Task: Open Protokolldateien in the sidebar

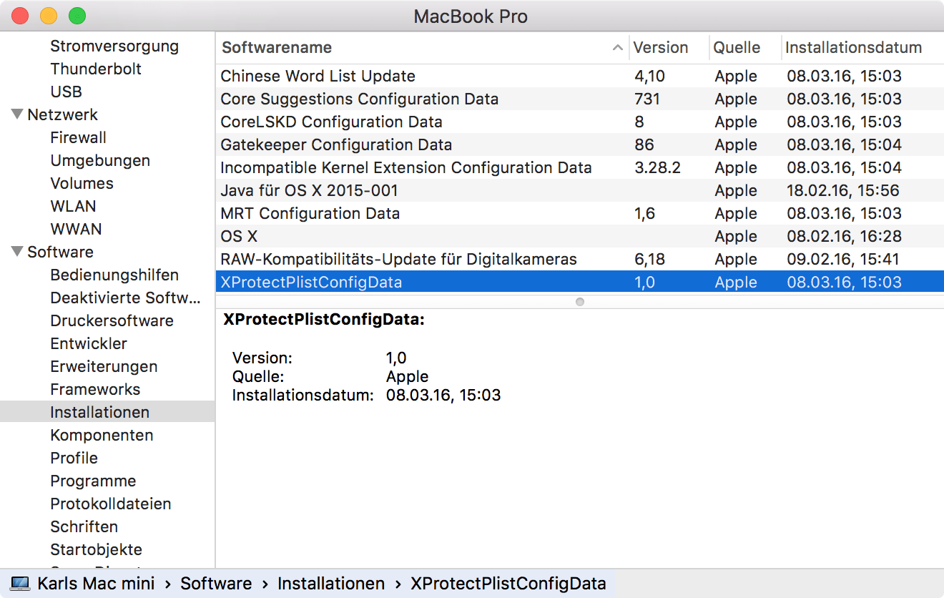Action: pos(110,504)
